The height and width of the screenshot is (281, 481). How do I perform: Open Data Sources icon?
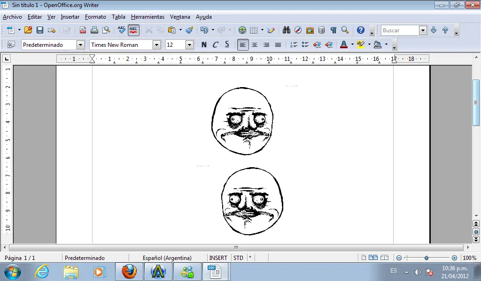click(321, 30)
